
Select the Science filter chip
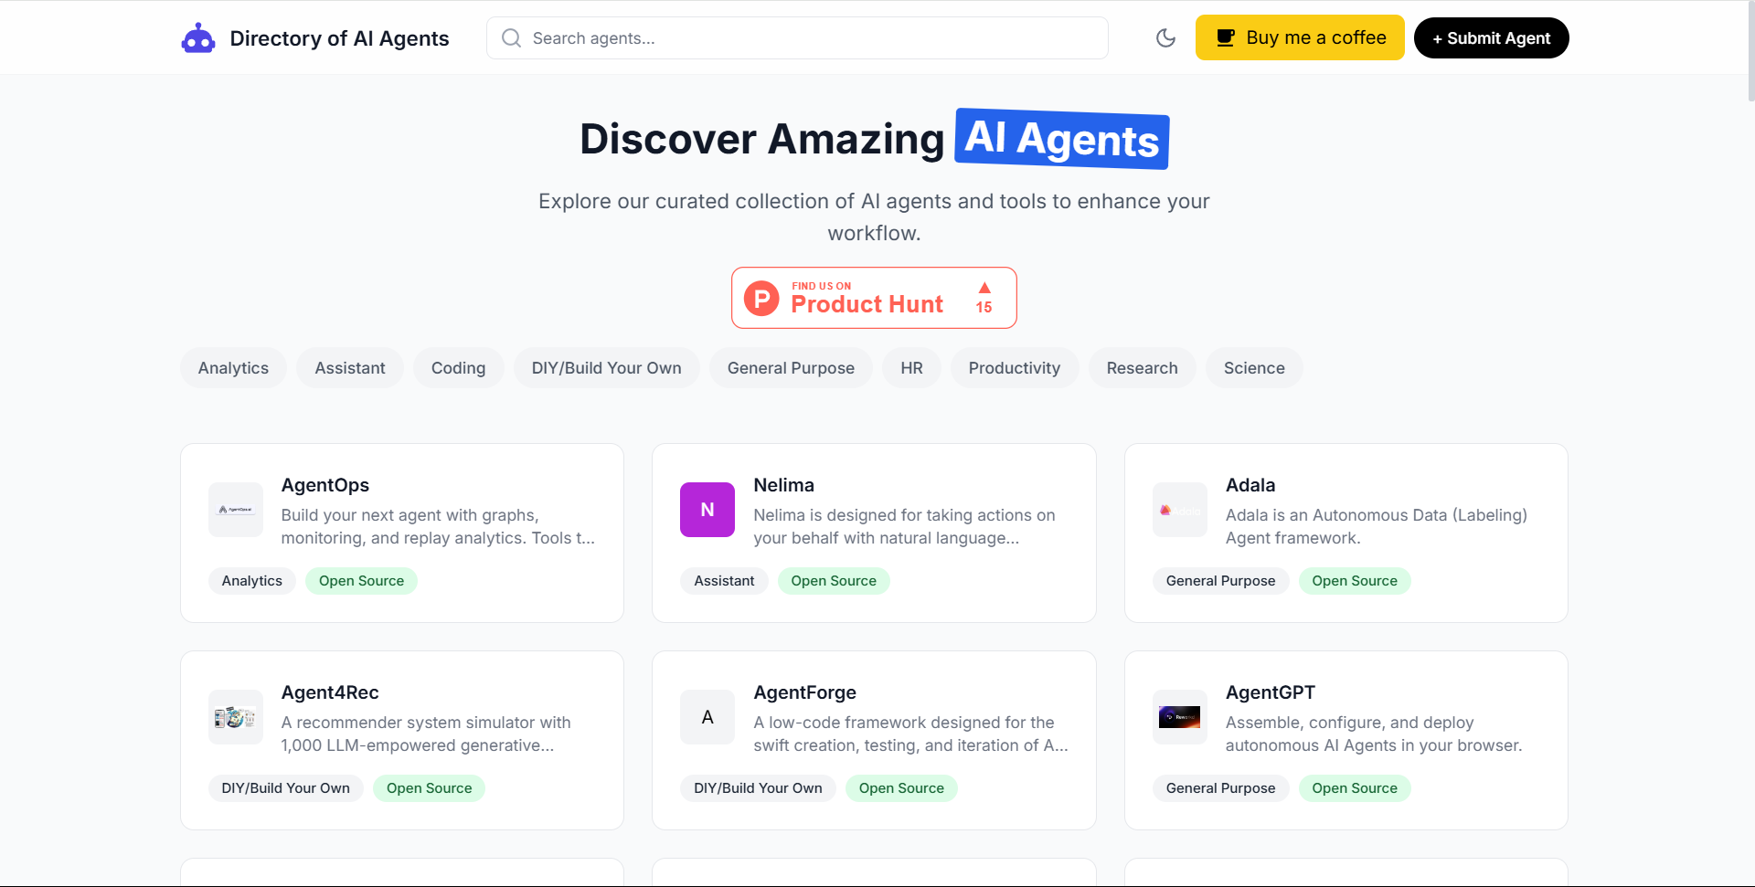coord(1254,368)
